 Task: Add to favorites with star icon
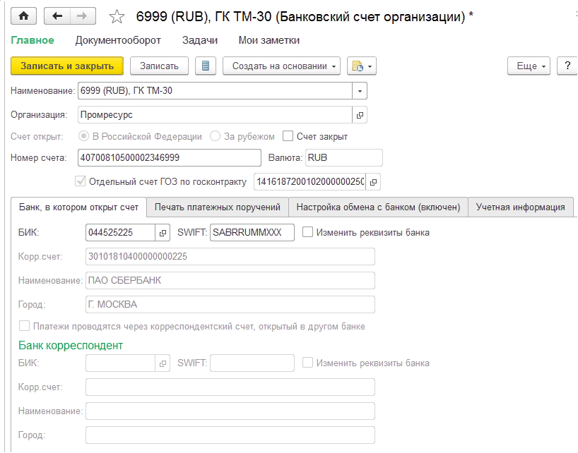tap(117, 16)
